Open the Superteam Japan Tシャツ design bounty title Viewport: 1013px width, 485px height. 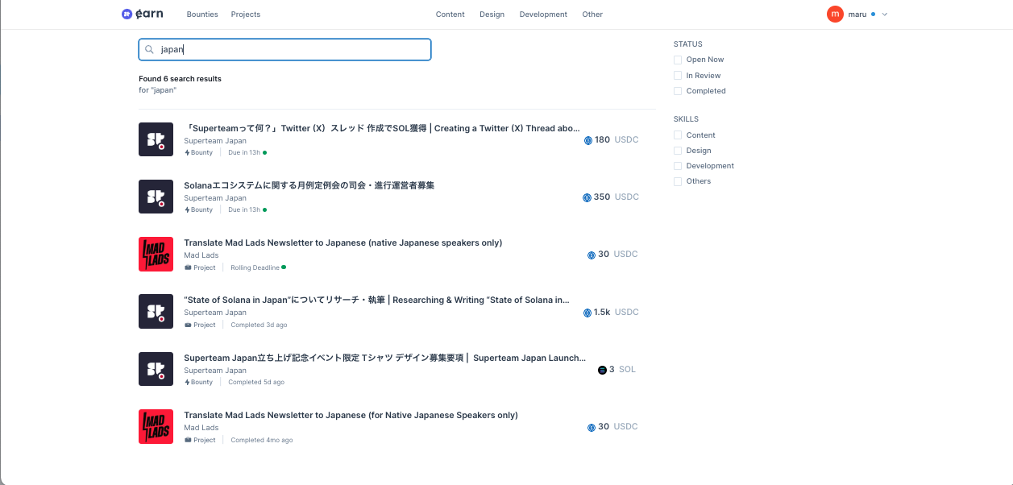(385, 358)
